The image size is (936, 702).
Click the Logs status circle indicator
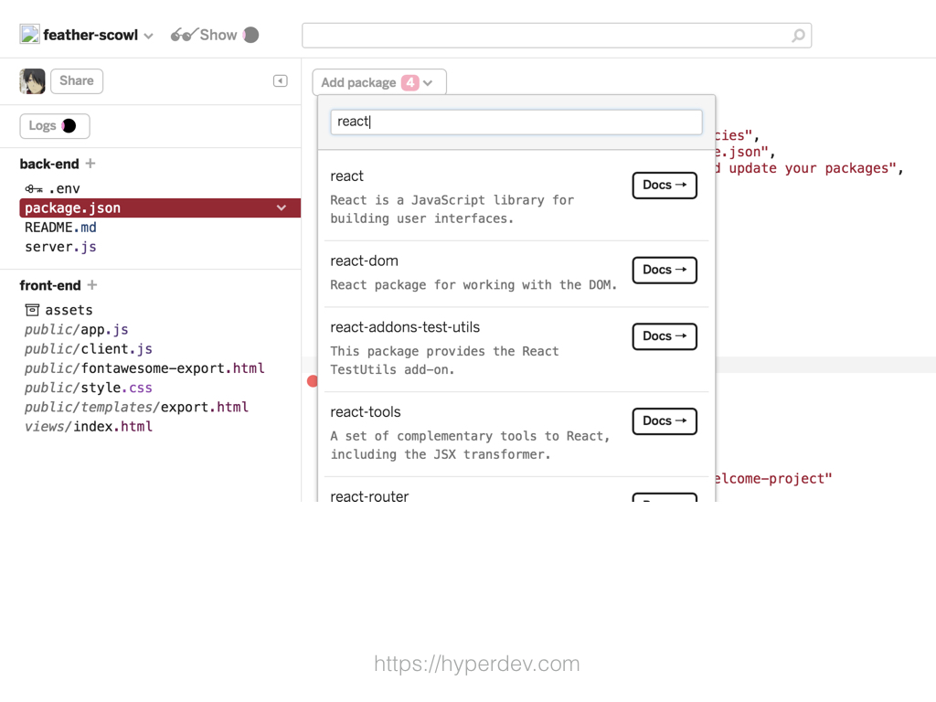click(x=69, y=125)
